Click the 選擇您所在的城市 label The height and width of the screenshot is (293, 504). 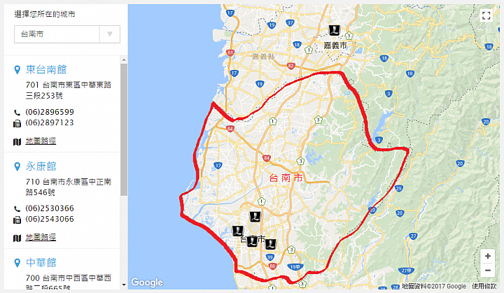pos(45,14)
